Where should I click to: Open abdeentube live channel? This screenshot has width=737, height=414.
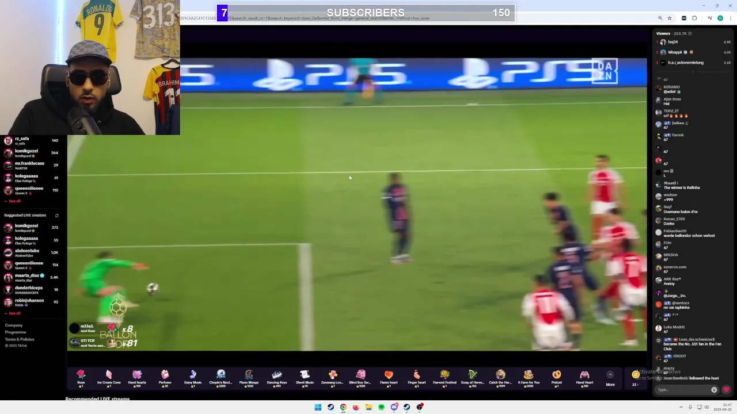pos(32,252)
